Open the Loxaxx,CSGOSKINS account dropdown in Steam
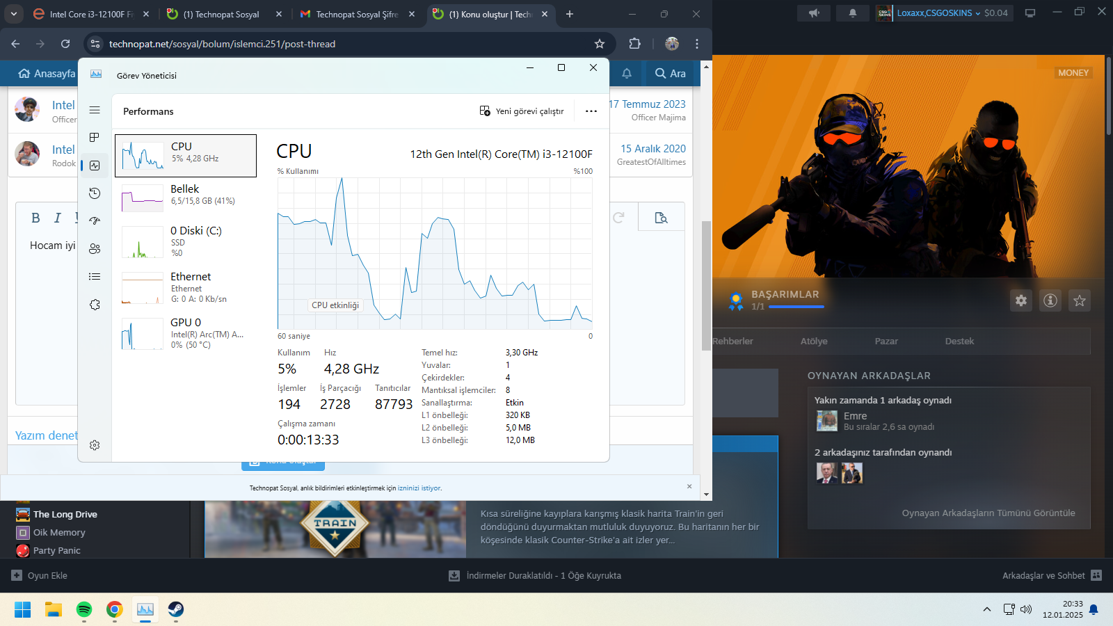 pyautogui.click(x=943, y=13)
